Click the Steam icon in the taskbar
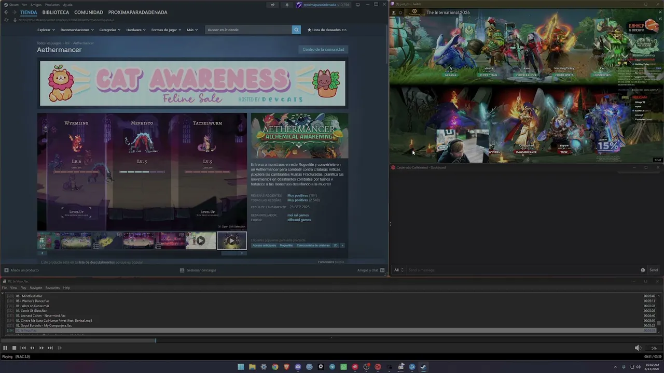Viewport: 664px width, 373px height. coord(423,367)
